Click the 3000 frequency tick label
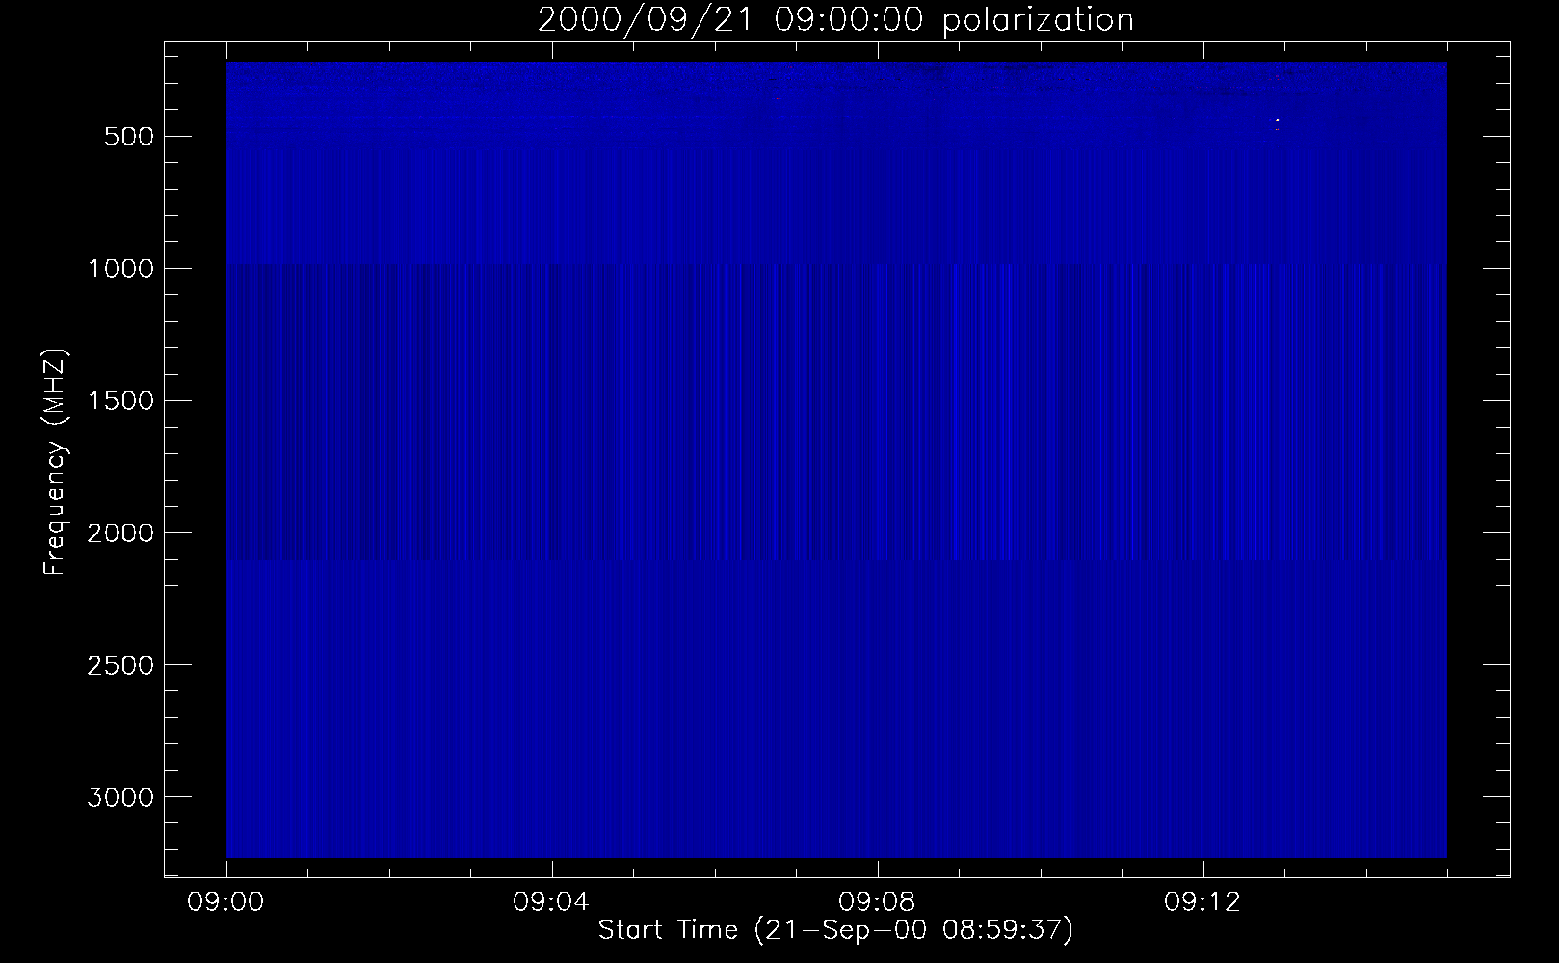The image size is (1559, 963). coord(120,797)
